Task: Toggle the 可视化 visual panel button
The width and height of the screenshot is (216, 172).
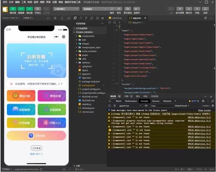Action: (x=38, y=9)
